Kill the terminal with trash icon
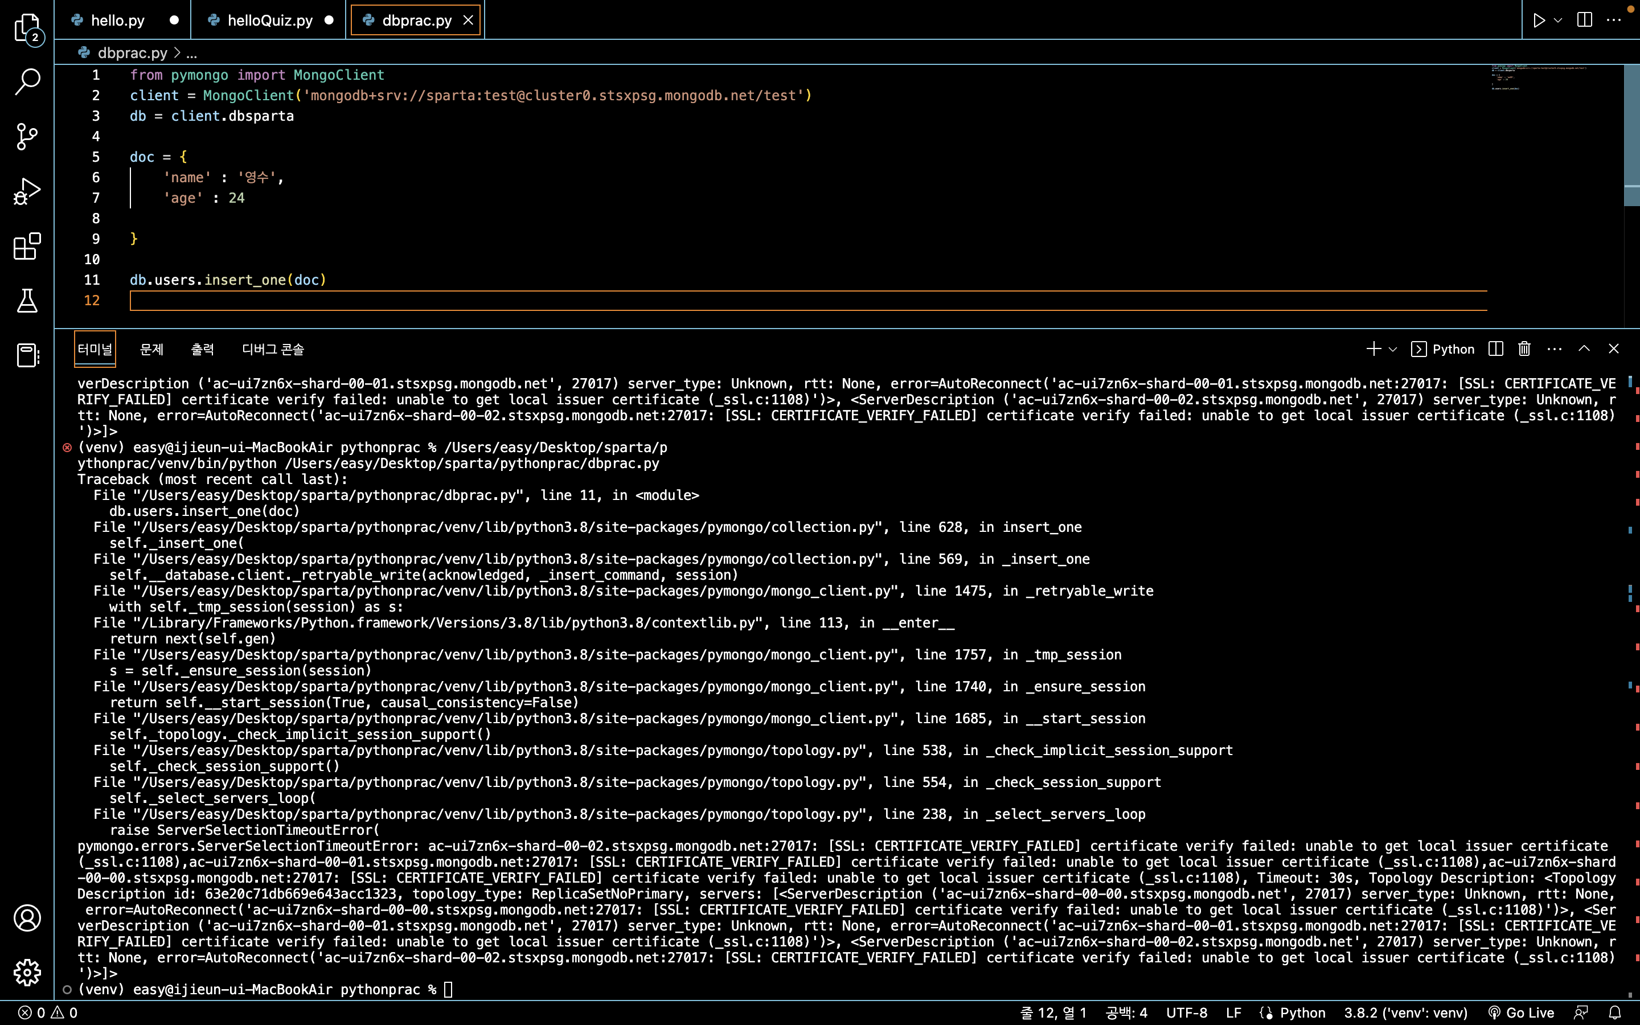The width and height of the screenshot is (1640, 1025). [1525, 349]
